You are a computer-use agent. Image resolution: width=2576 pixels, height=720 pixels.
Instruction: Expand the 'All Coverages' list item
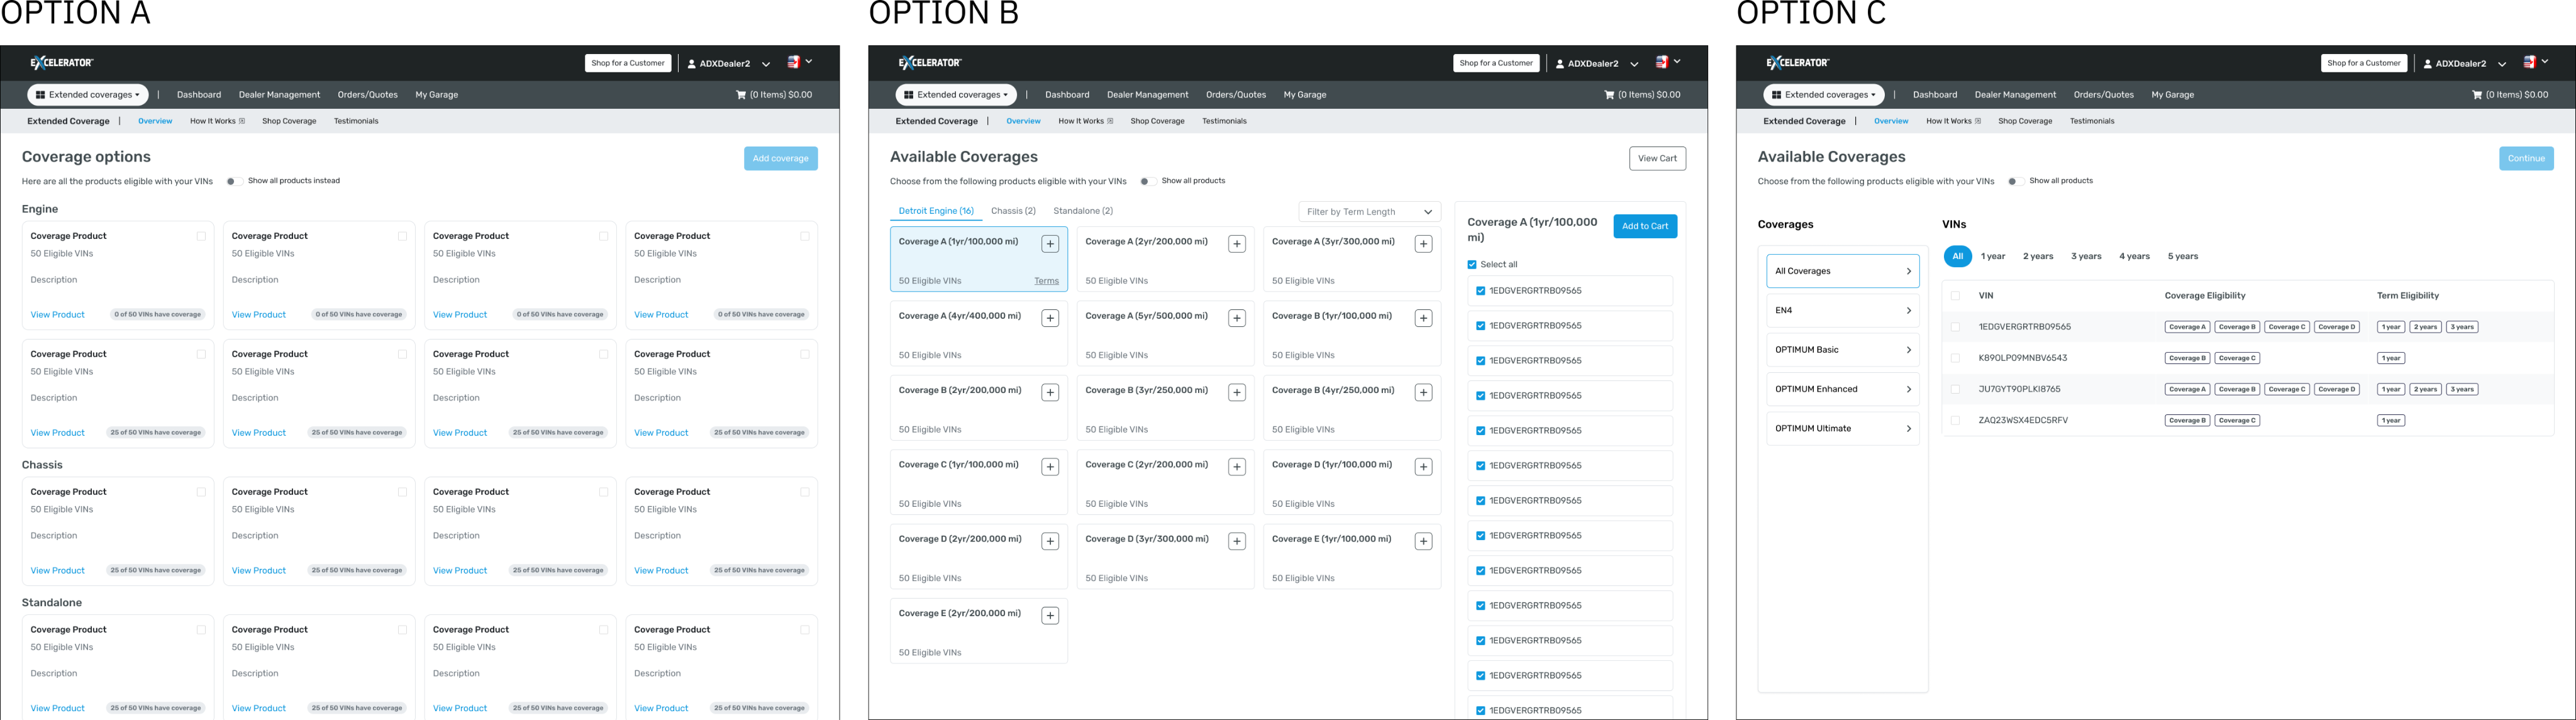[1843, 271]
